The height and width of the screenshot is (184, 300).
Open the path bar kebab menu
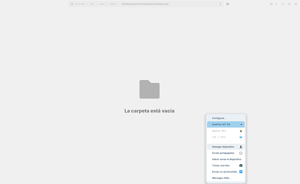pyautogui.click(x=220, y=4)
